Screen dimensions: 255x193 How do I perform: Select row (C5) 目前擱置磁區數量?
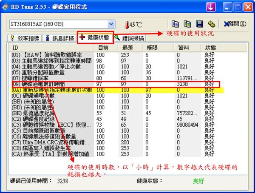[x=117, y=131]
